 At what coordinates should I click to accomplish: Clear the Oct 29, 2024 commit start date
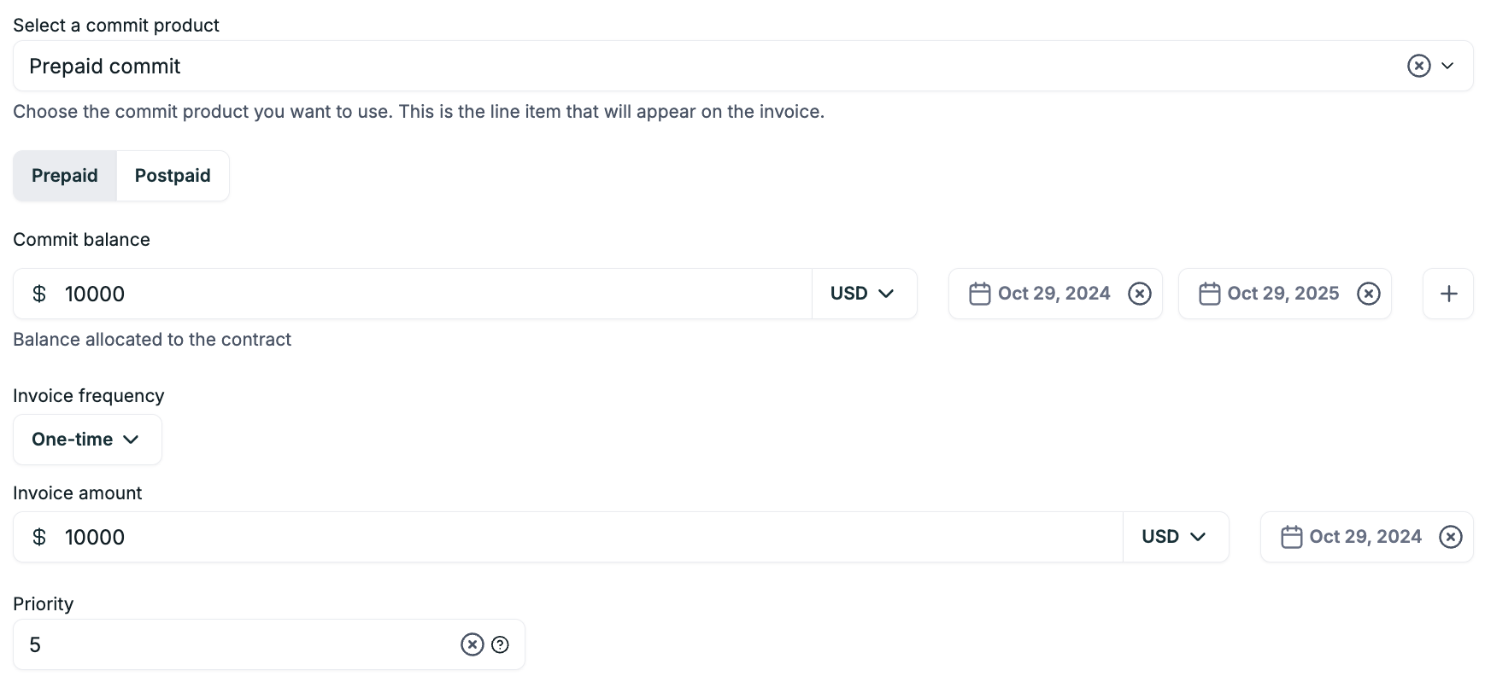pos(1140,294)
